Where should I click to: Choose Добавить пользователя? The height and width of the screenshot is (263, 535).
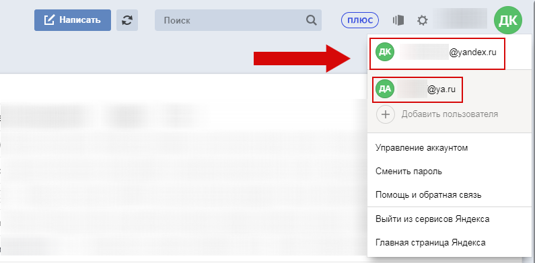tap(450, 114)
